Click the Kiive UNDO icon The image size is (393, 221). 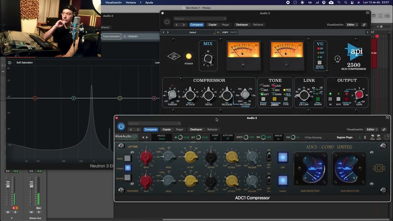[x=372, y=137]
